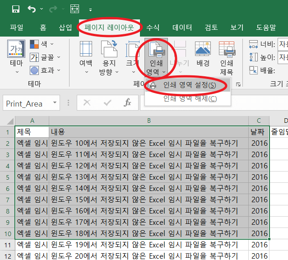Click cell with 윈도우 14에서 저장되지 않은 text
This screenshot has width=288, height=260.
coord(149,188)
